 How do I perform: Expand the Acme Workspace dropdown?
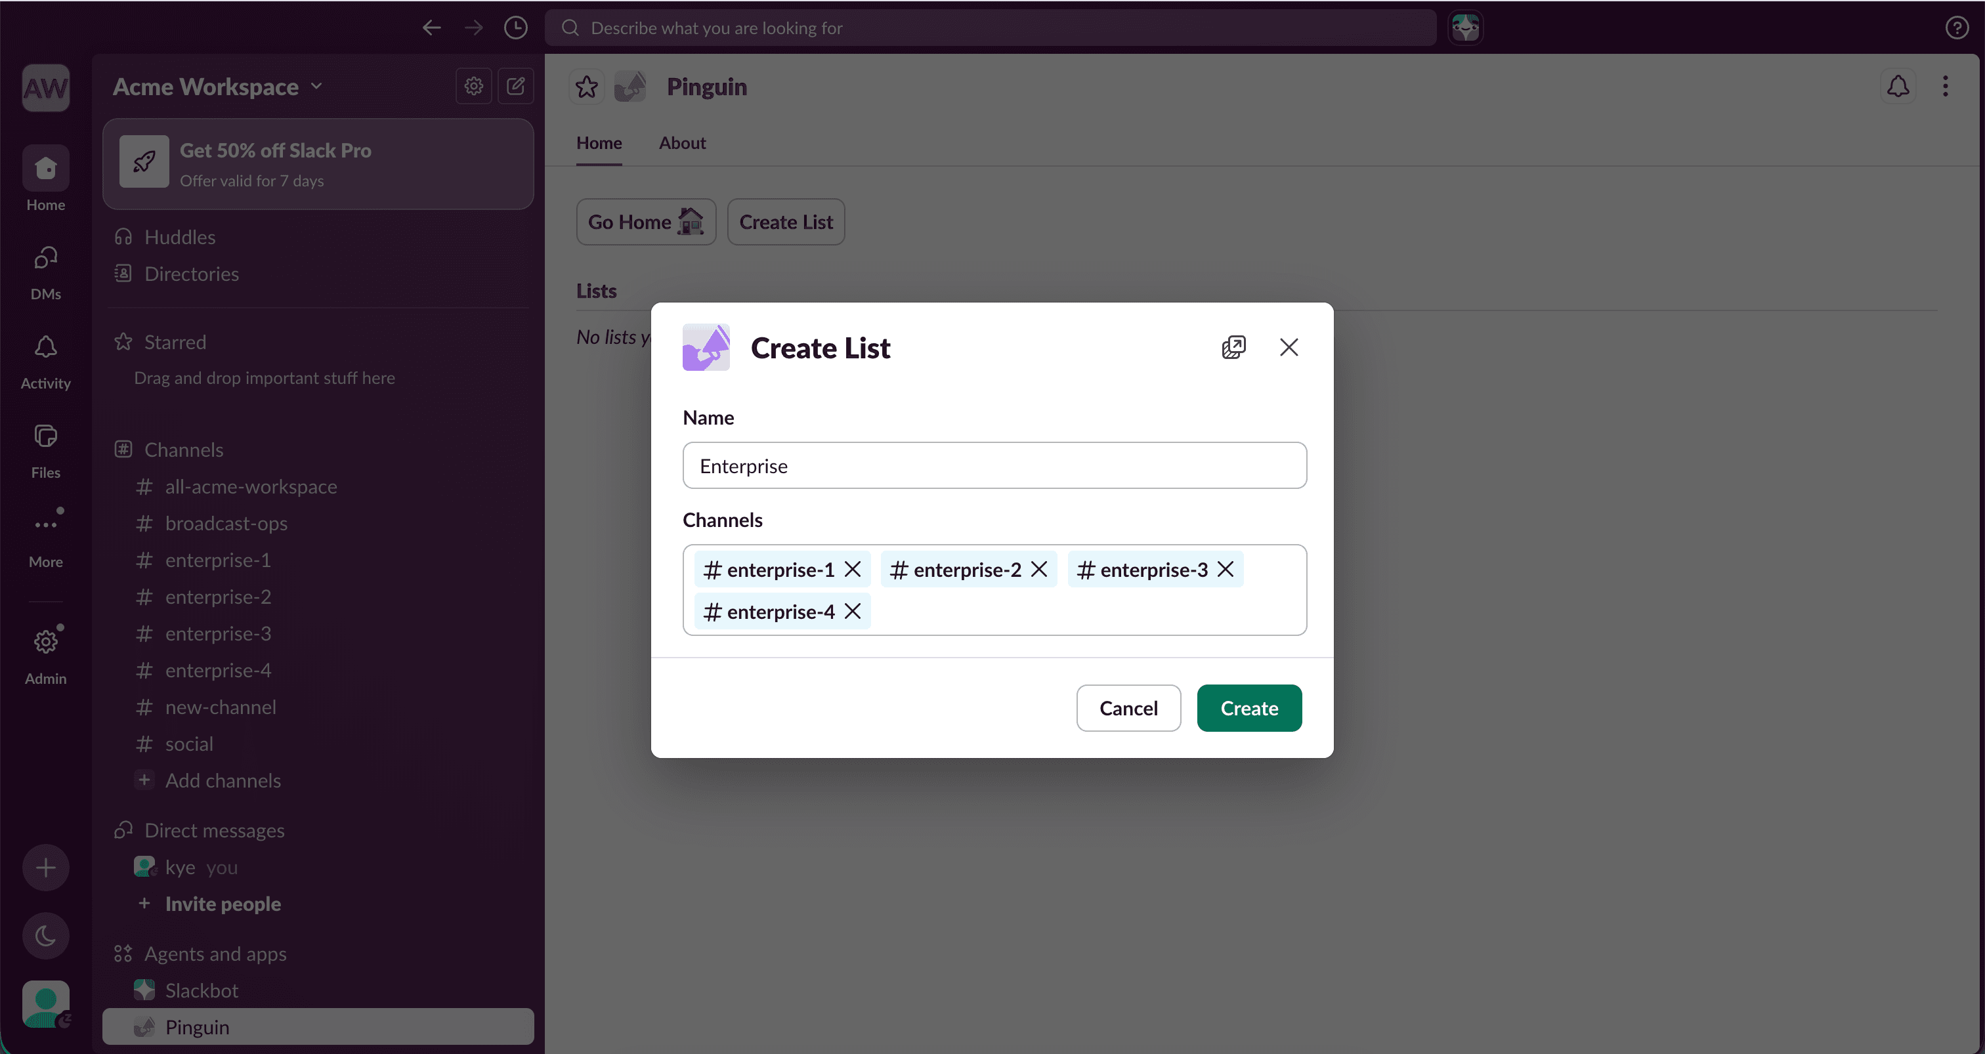click(x=217, y=86)
